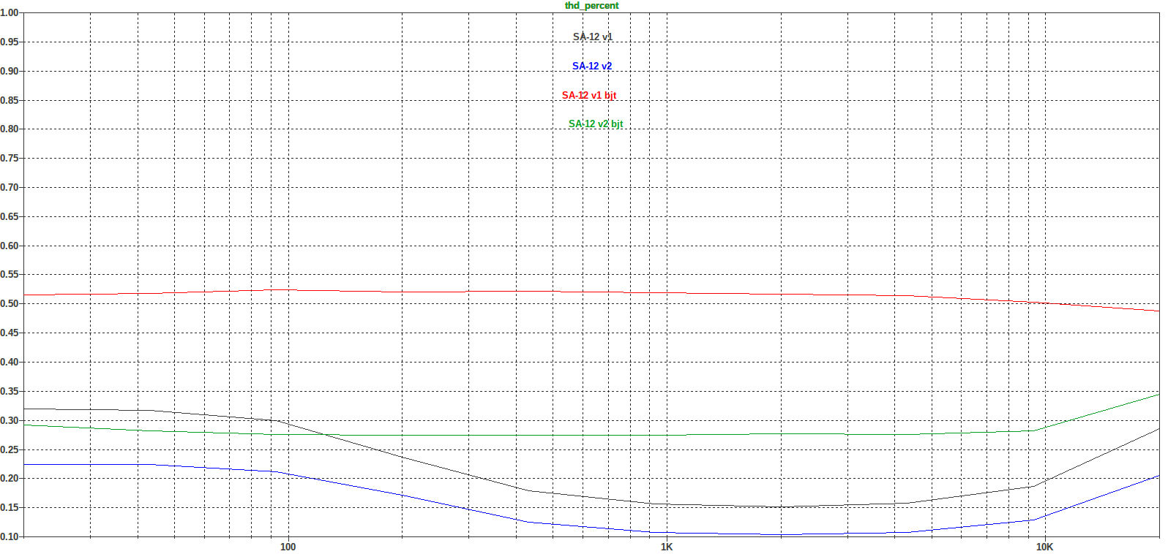The height and width of the screenshot is (554, 1168).
Task: Click the 0.95 vertical axis label
Action: coord(10,42)
